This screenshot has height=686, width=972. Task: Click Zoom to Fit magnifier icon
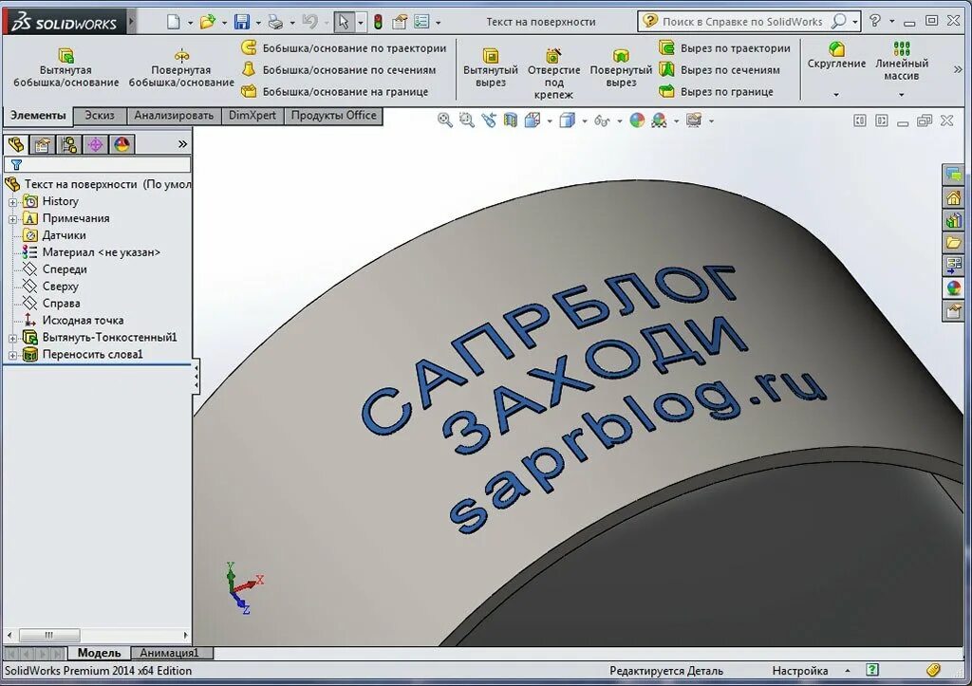click(x=444, y=121)
